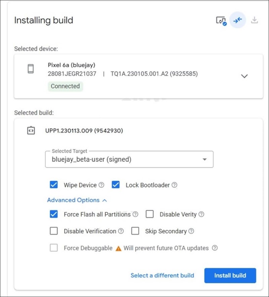Click Select a different build link

(x=162, y=275)
